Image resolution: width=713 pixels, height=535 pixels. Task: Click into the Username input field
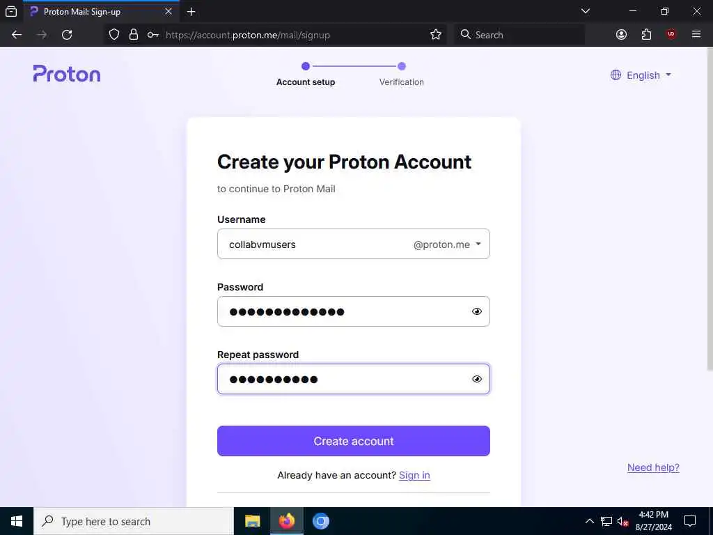pos(315,245)
